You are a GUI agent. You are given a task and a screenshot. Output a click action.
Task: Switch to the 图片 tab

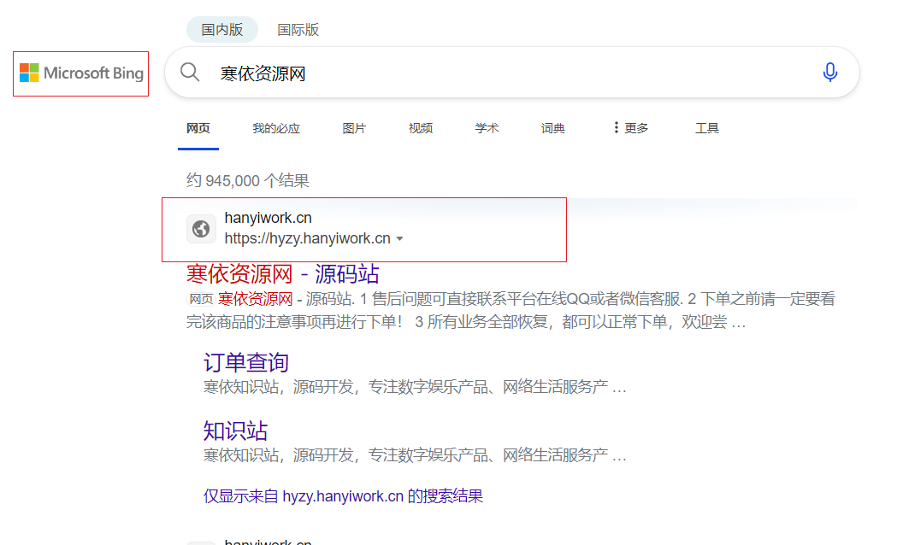354,128
